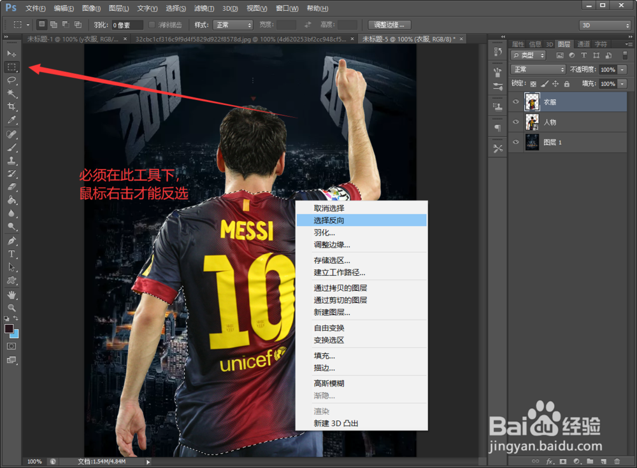This screenshot has width=637, height=468.
Task: Select the Horizontal Type tool
Action: (x=11, y=254)
